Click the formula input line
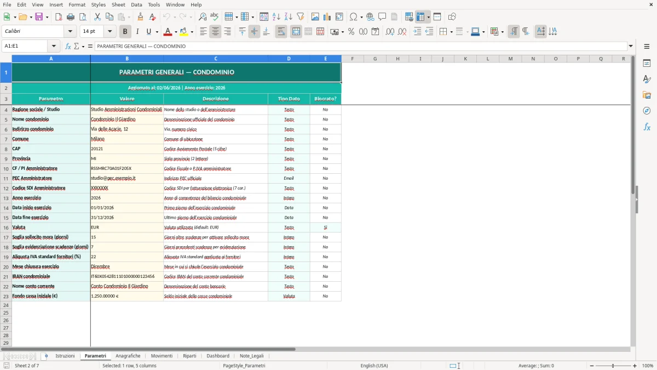Viewport: 657px width, 370px height. coord(361,46)
